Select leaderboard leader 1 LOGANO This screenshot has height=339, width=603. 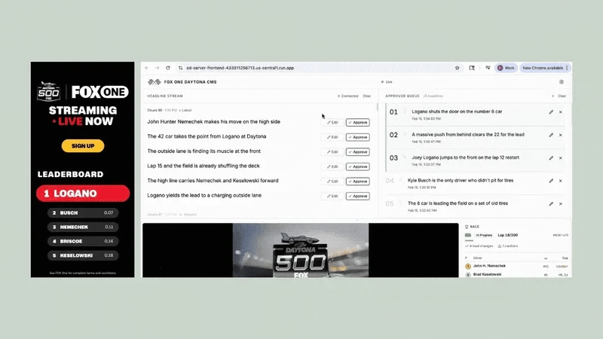(x=83, y=194)
